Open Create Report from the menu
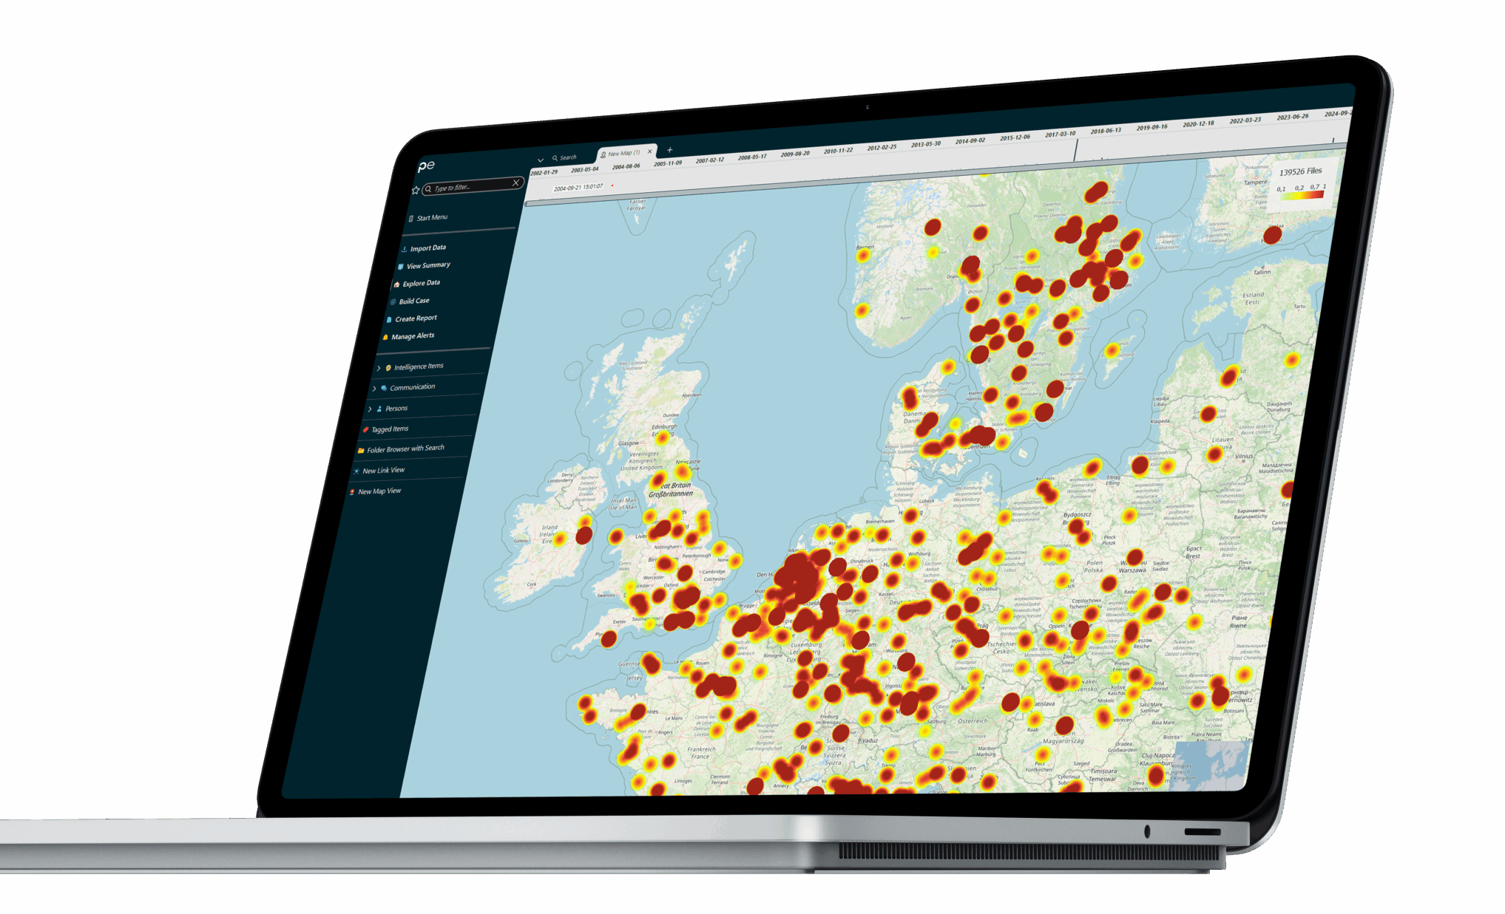Screen dimensions: 1505x914 pos(415,318)
